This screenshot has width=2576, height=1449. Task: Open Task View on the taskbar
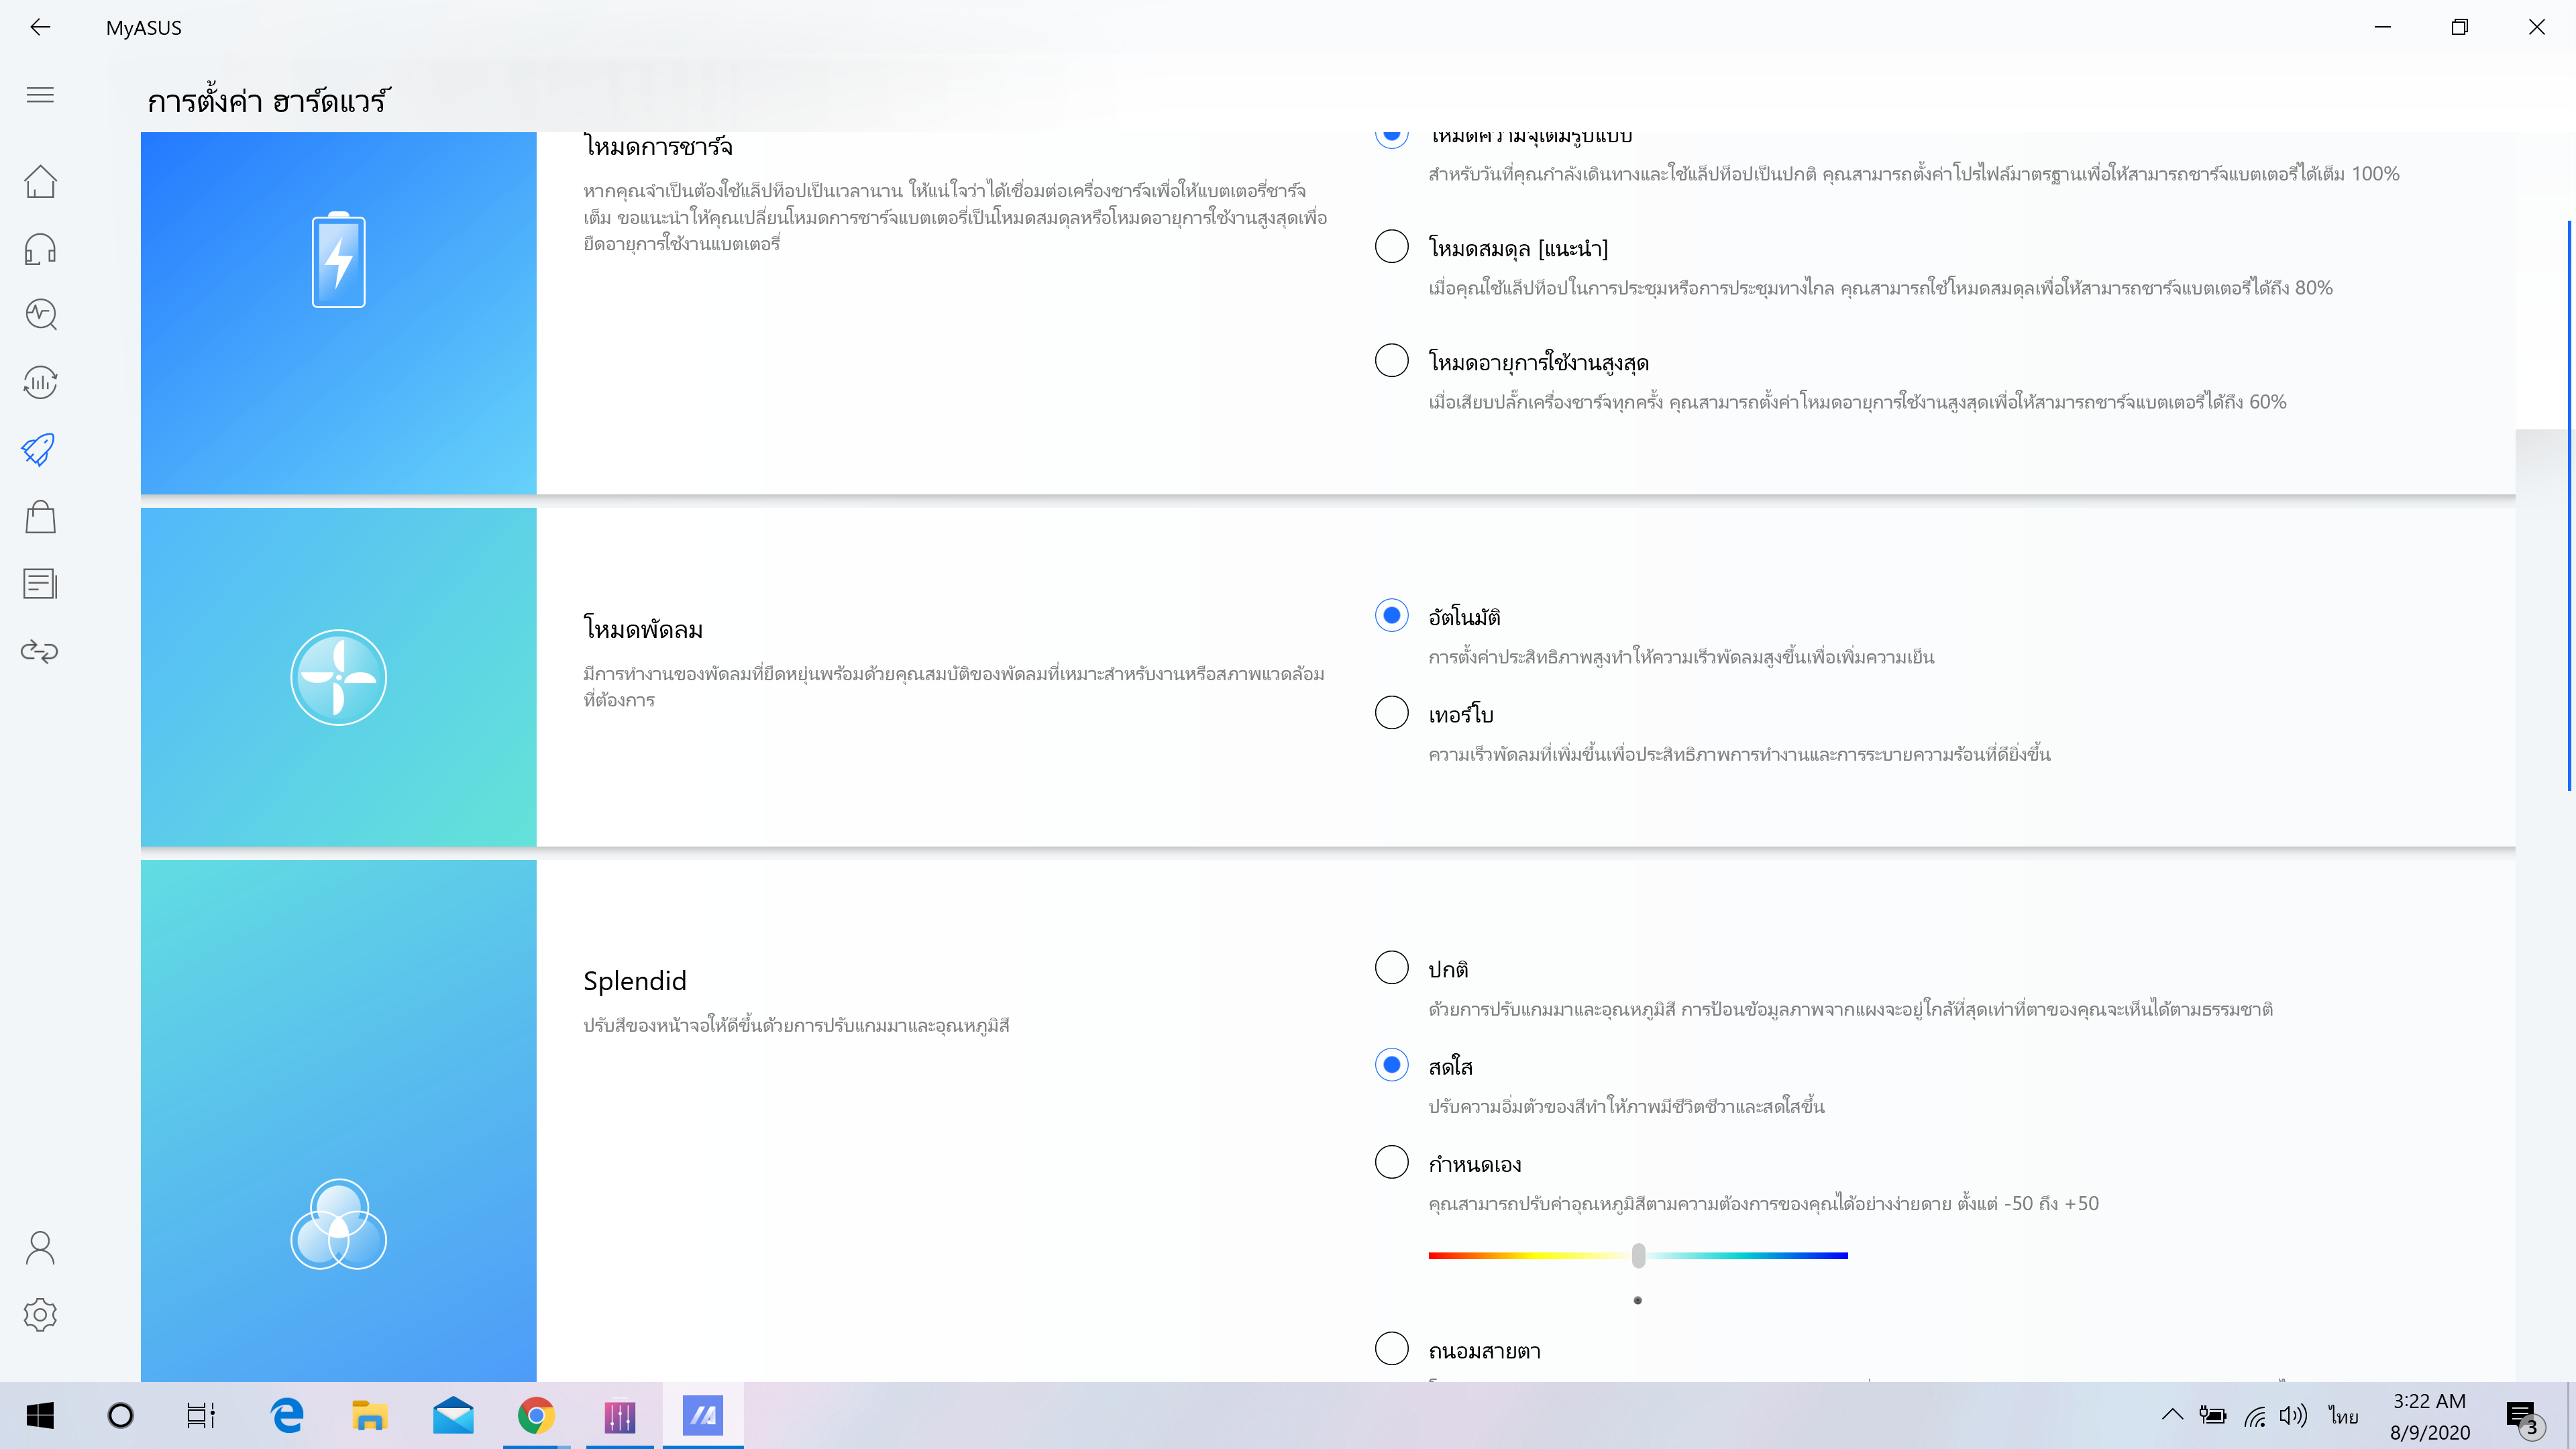[x=201, y=1415]
